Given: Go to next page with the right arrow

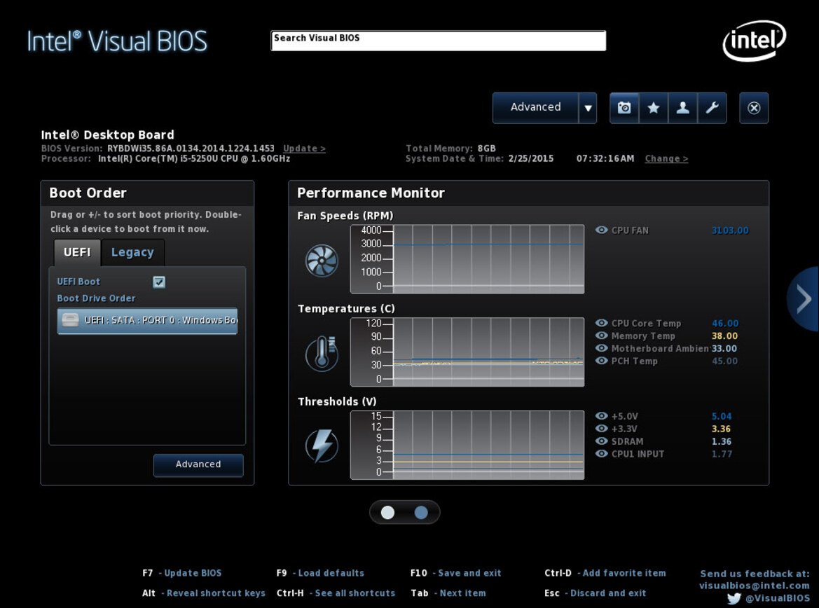Looking at the screenshot, I should coord(804,299).
